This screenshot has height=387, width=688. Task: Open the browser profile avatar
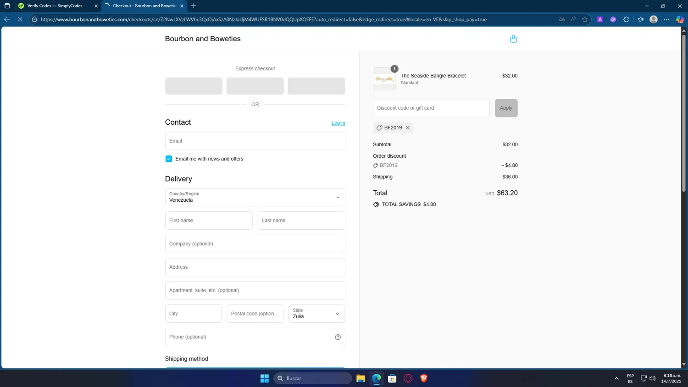point(654,19)
